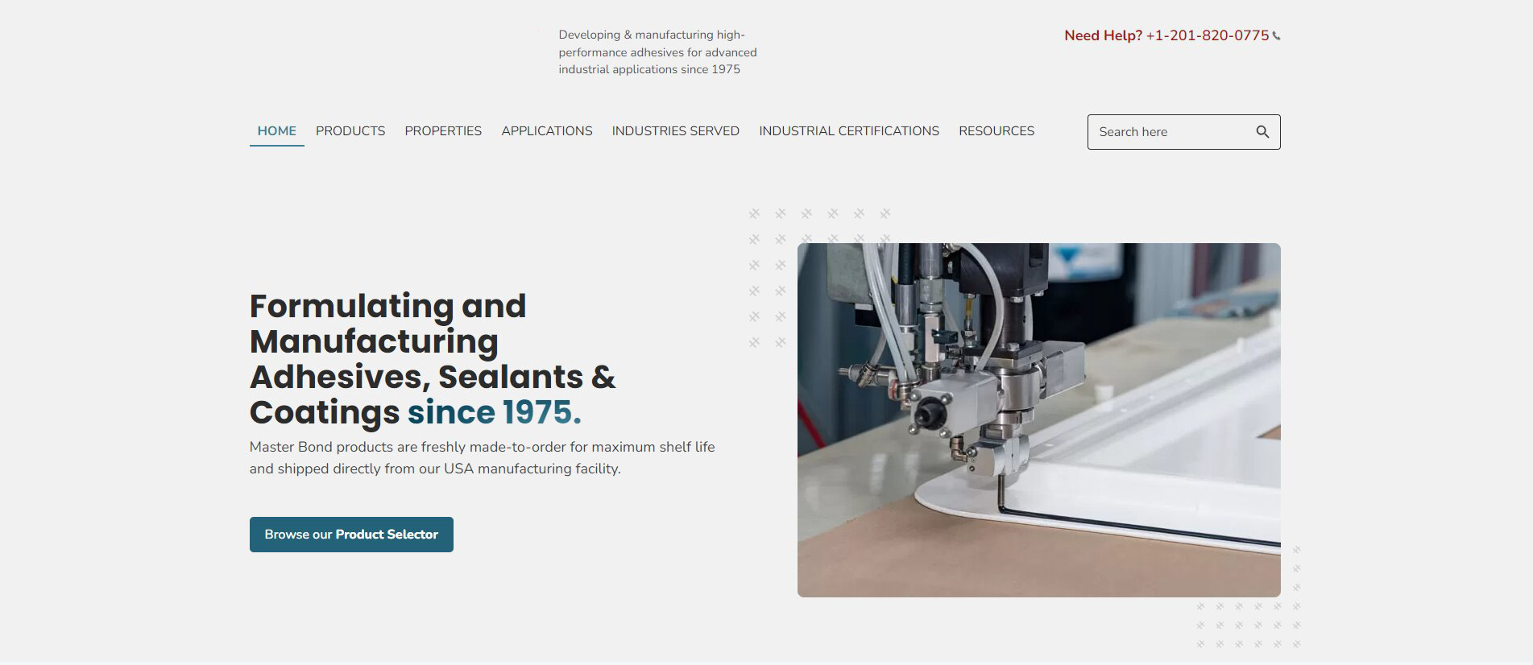1533x665 pixels.
Task: Go to the Properties menu
Action: (x=443, y=131)
